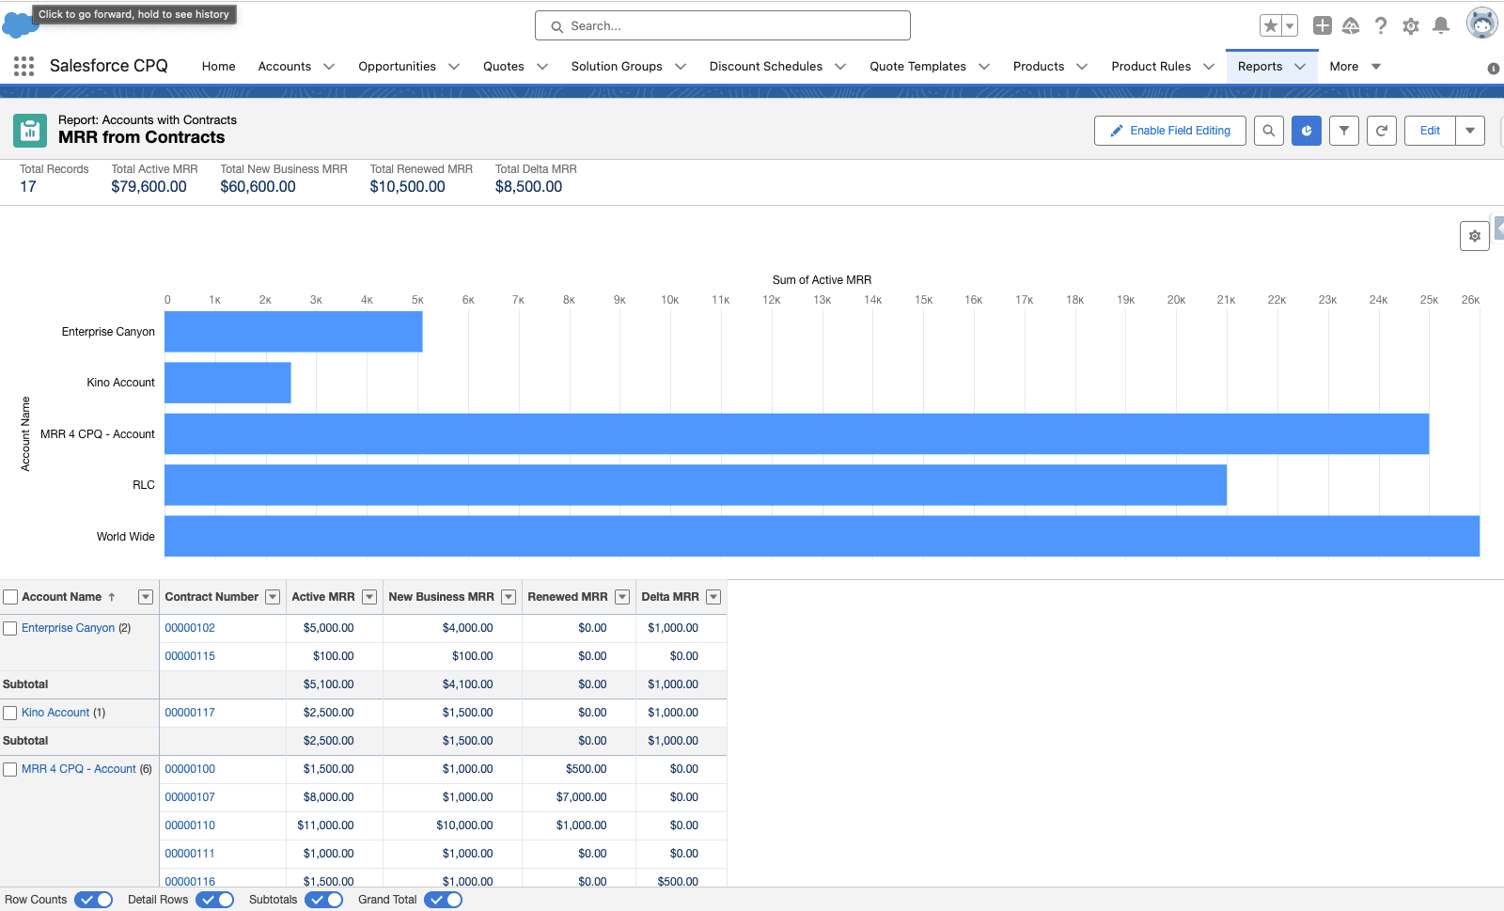
Task: Open Account Name column menu
Action: point(146,597)
